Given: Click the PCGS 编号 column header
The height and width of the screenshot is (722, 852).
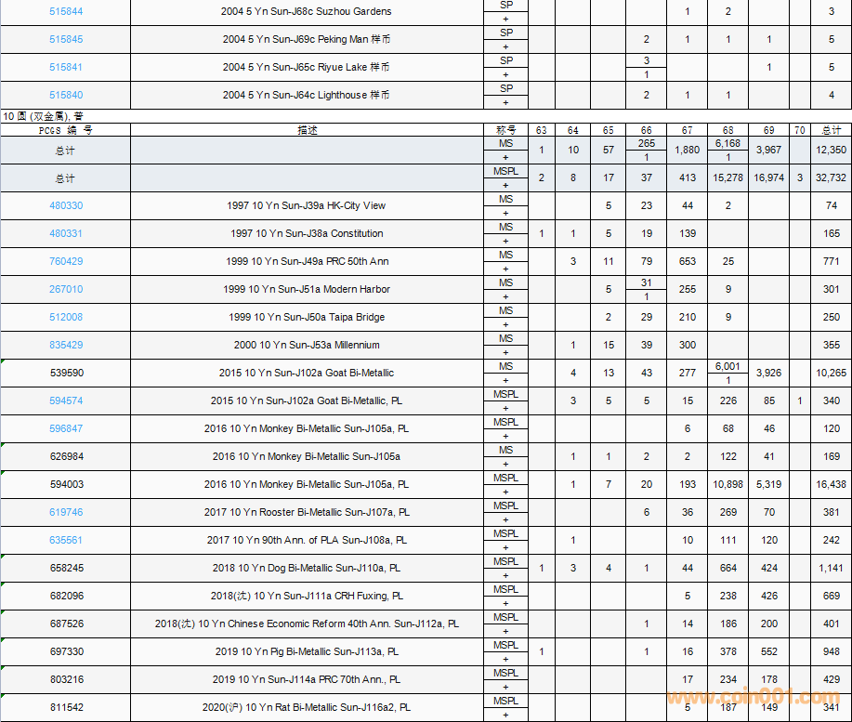Looking at the screenshot, I should 65,130.
